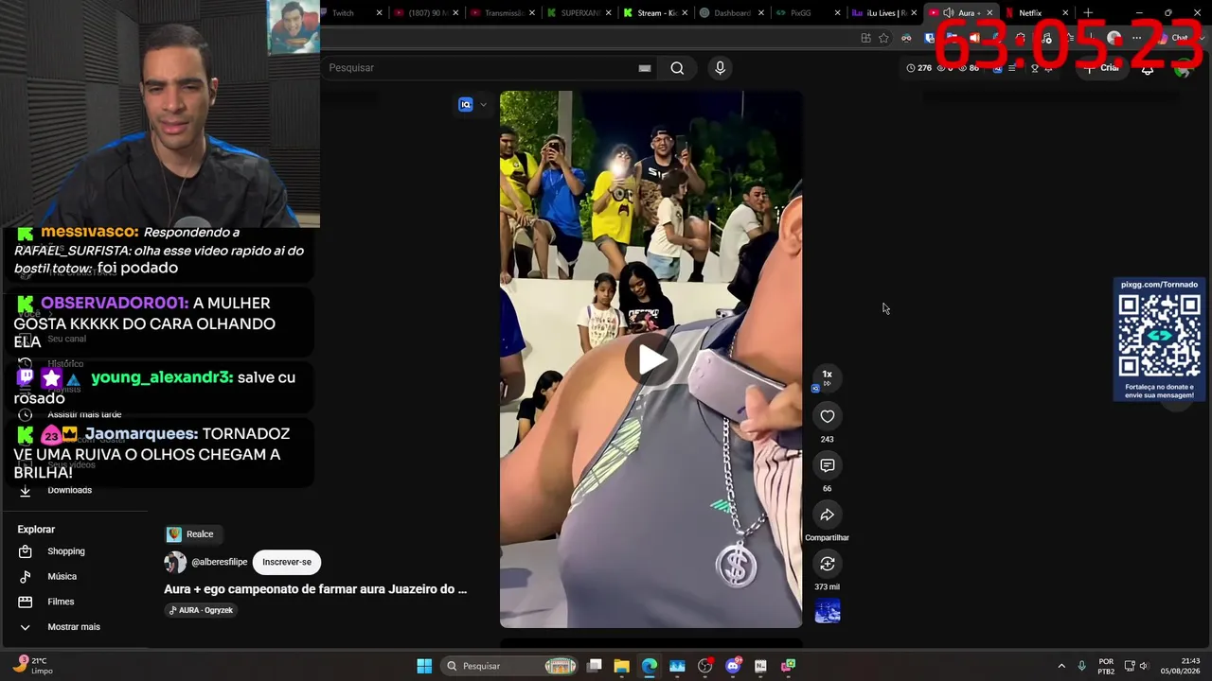Open Microsoft Edge from the taskbar

coord(649,666)
